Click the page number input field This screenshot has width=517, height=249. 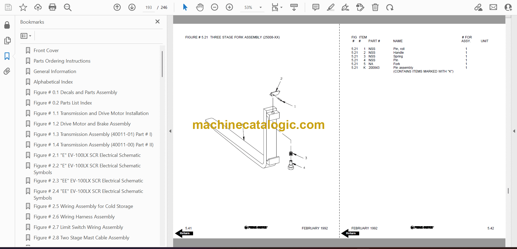[149, 8]
